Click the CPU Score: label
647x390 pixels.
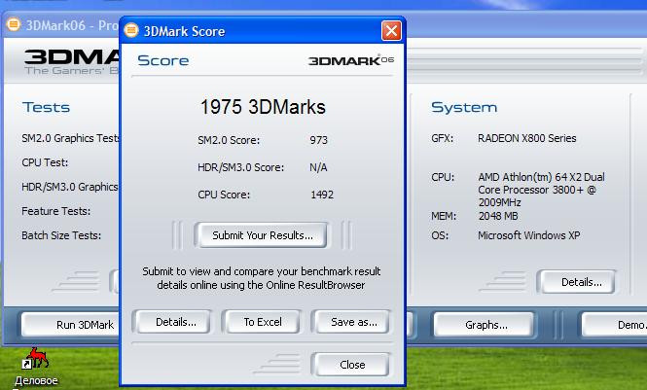[x=224, y=195]
